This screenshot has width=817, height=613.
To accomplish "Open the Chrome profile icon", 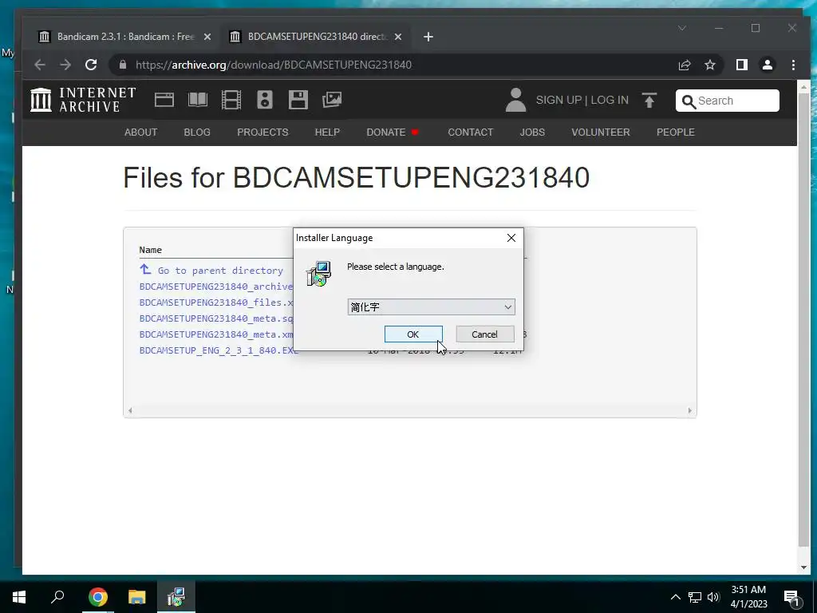I will 768,65.
